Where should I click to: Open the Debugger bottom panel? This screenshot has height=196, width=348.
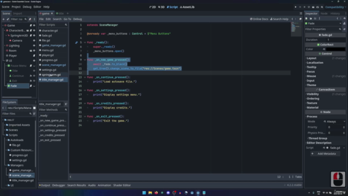pos(59,185)
